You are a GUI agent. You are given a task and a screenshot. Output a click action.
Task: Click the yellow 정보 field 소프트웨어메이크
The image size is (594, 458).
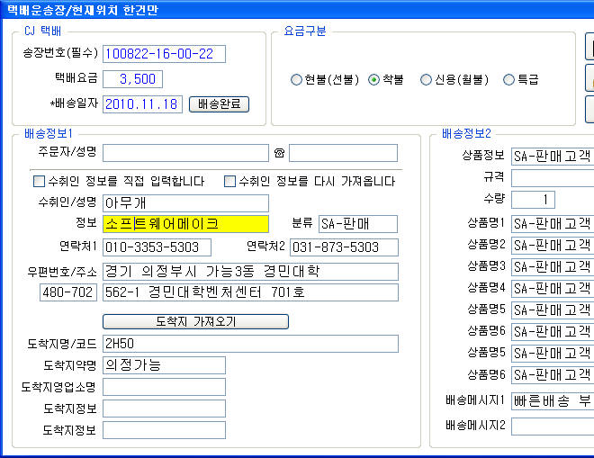185,224
